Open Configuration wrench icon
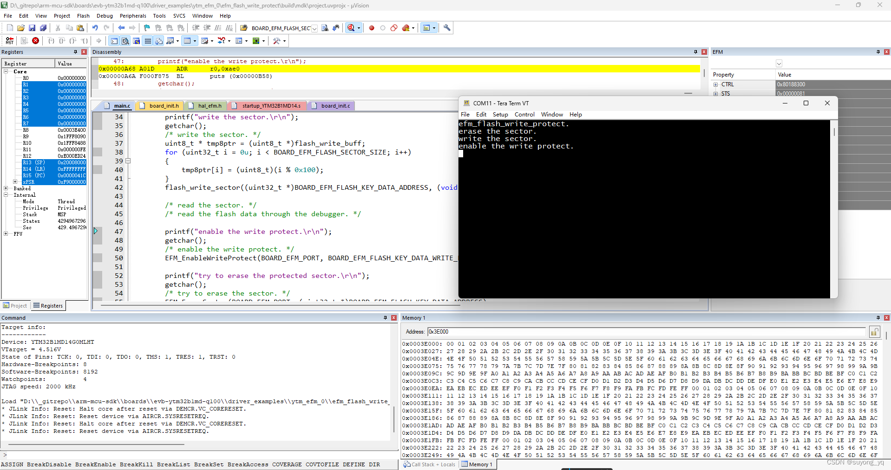The image size is (891, 470). coord(447,28)
